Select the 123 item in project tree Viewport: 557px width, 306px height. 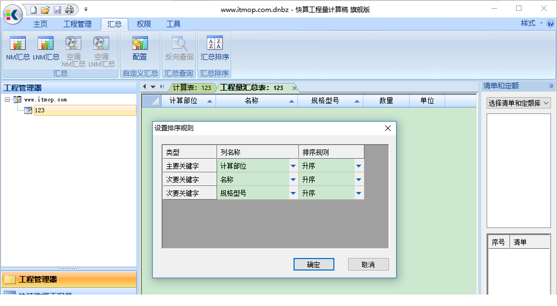39,110
